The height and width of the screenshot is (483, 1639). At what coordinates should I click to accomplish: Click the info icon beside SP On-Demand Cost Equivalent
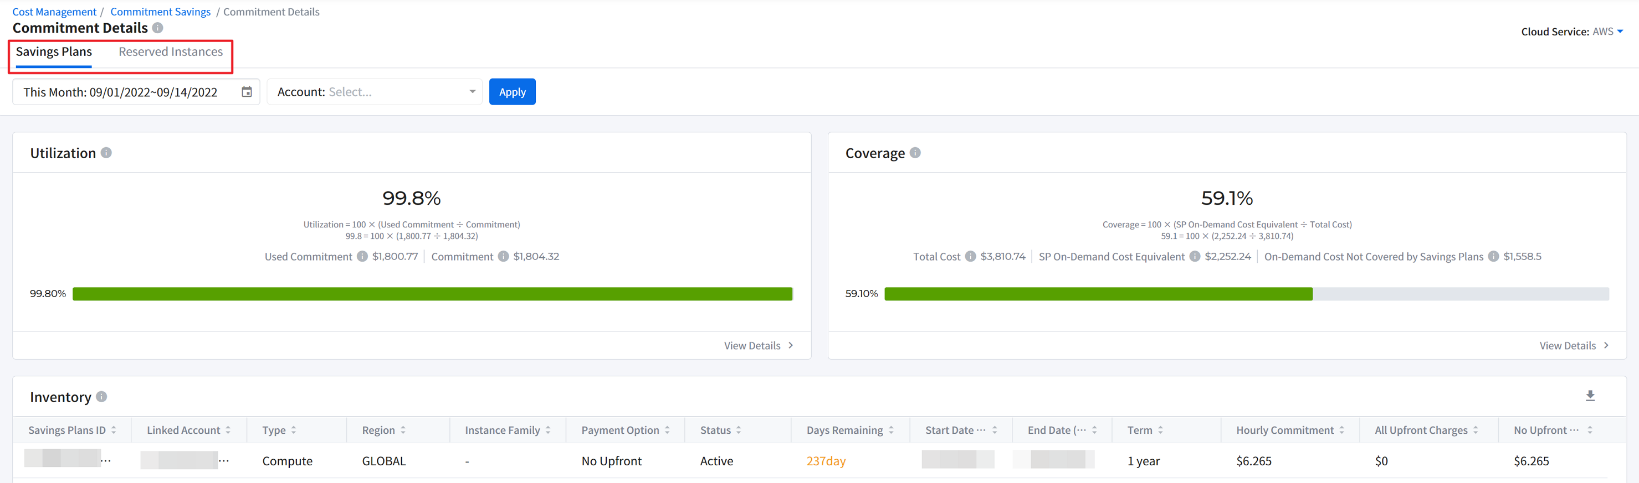pyautogui.click(x=1195, y=257)
